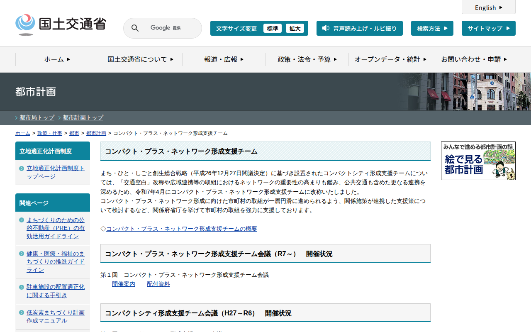The height and width of the screenshot is (332, 531).
Task: Click the search magnifier icon
Action: 135,28
